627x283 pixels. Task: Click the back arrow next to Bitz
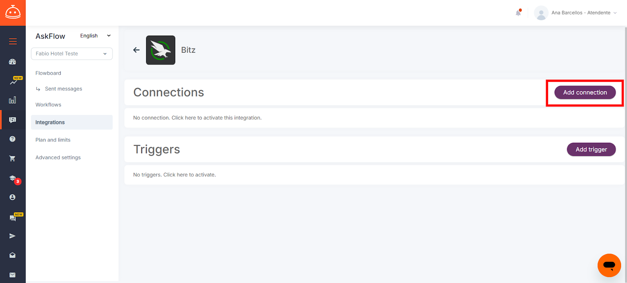[x=136, y=50]
